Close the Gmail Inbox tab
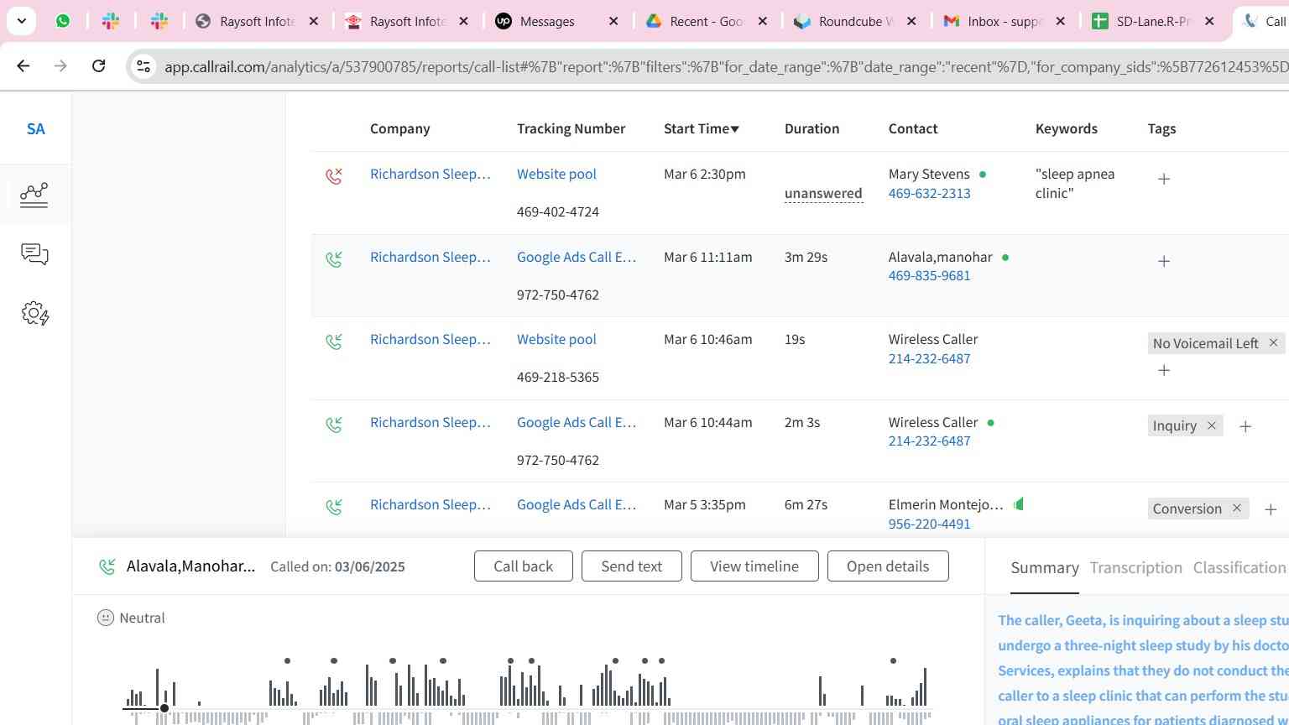This screenshot has width=1289, height=725. coord(1060,21)
